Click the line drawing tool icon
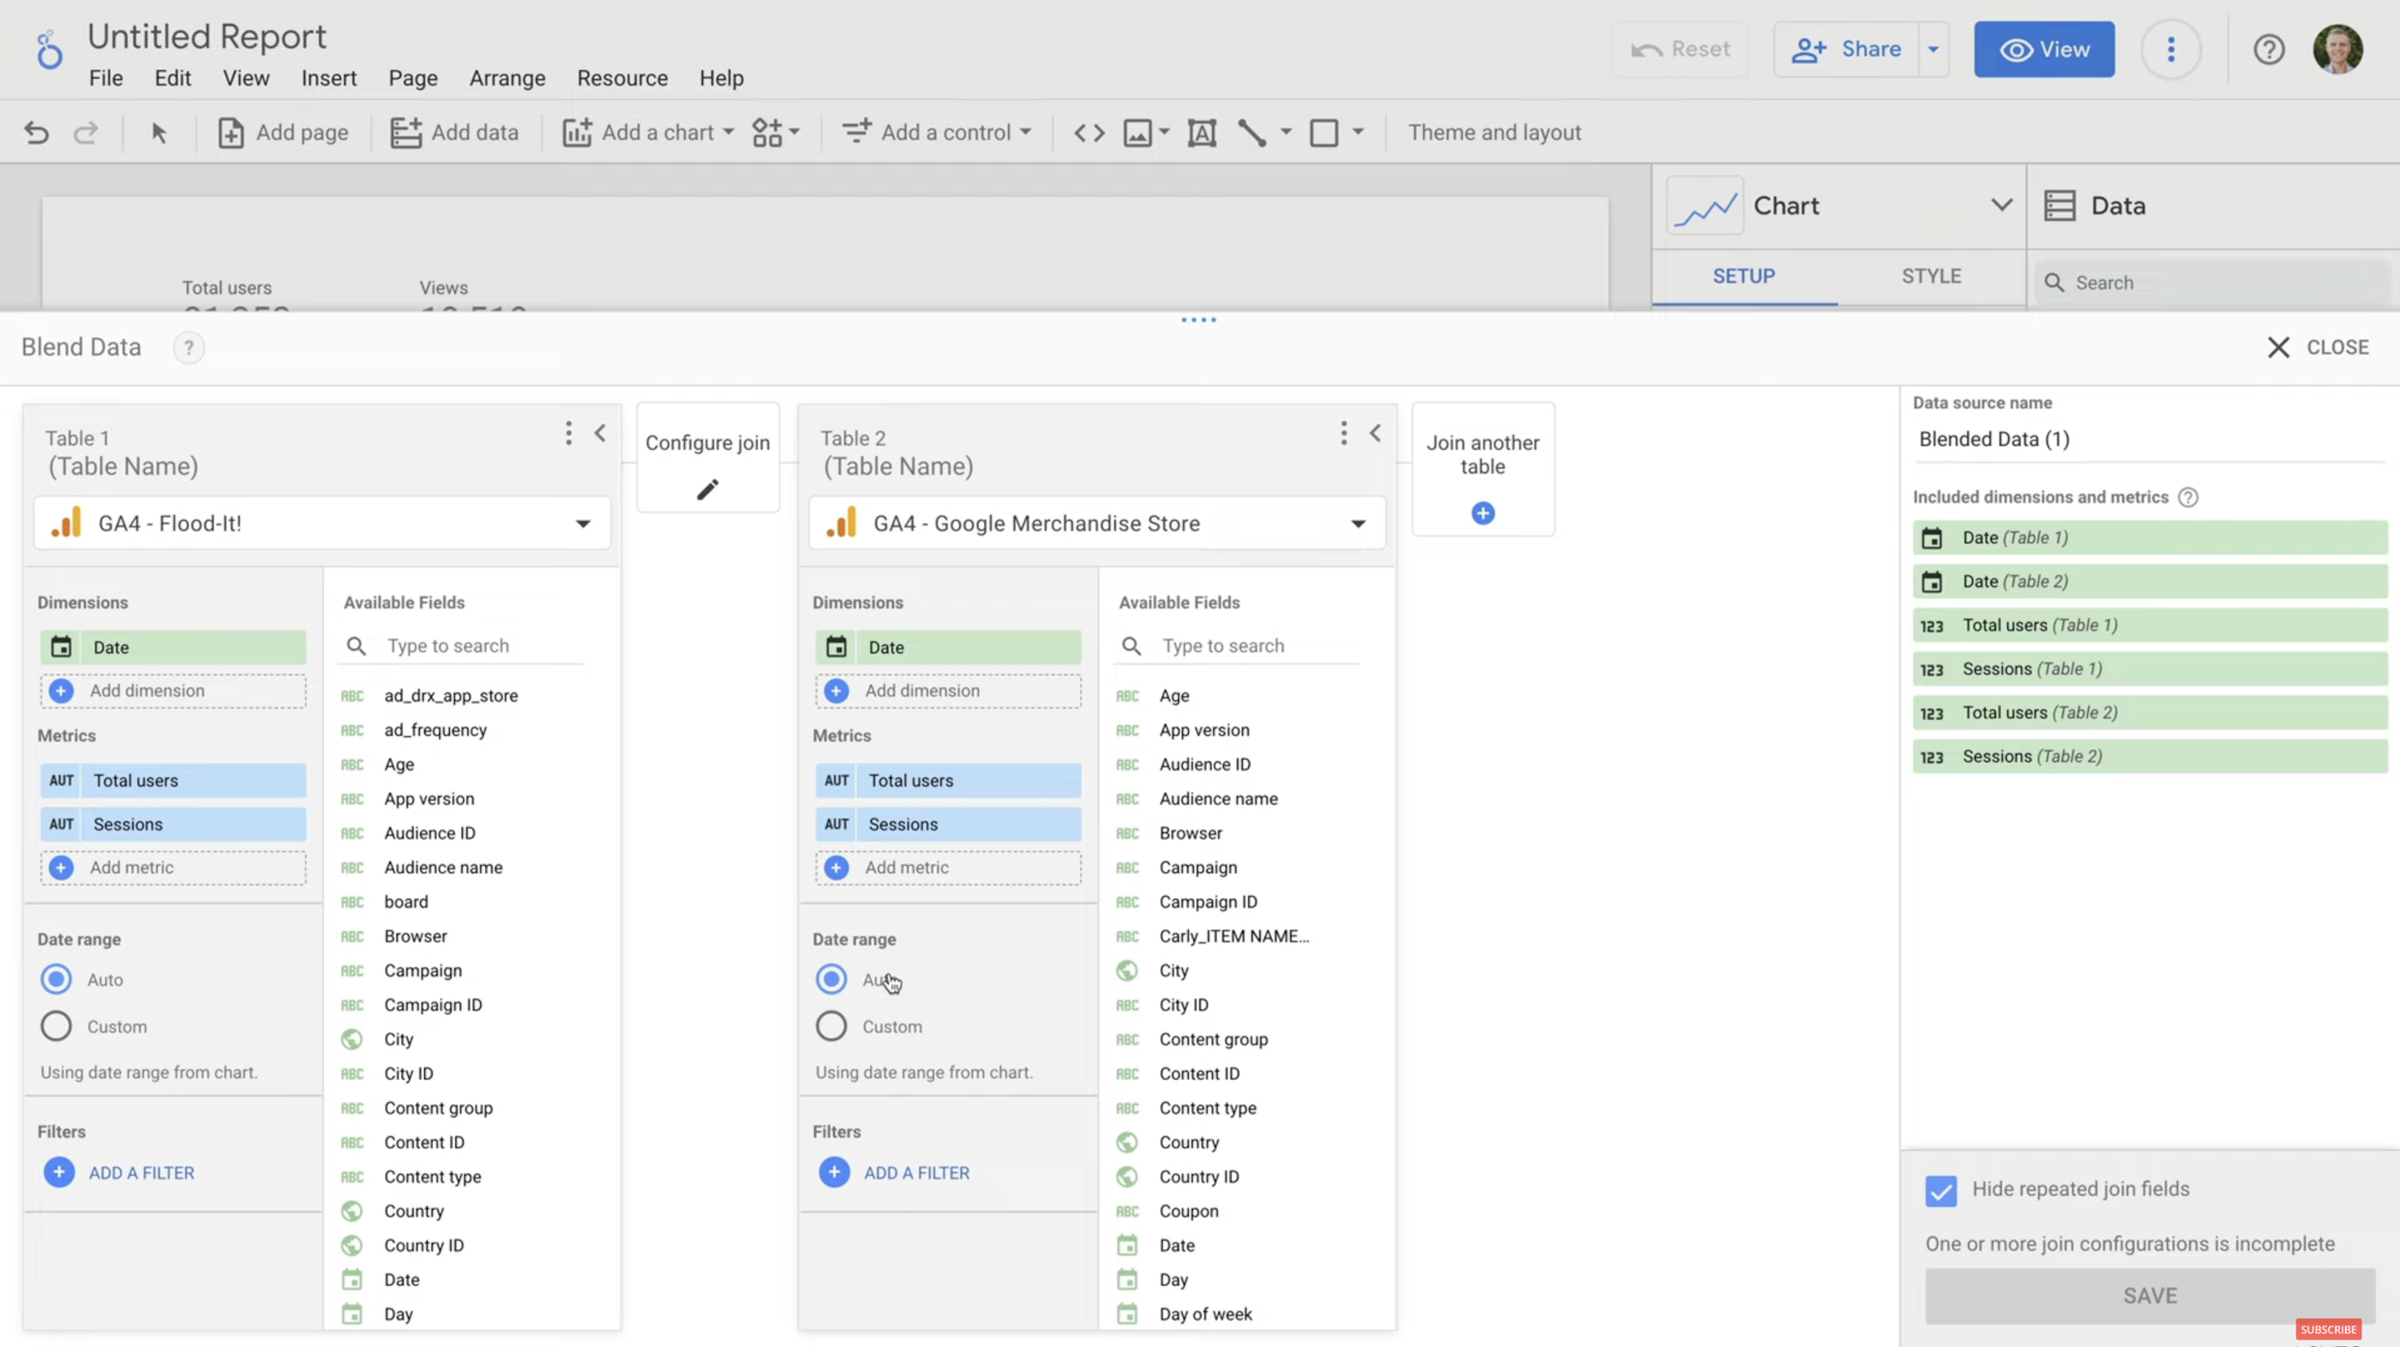2400x1347 pixels. coord(1251,132)
